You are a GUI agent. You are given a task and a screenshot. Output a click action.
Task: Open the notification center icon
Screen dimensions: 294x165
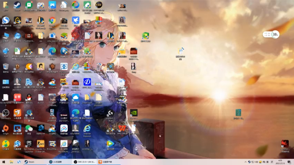[x=289, y=162]
